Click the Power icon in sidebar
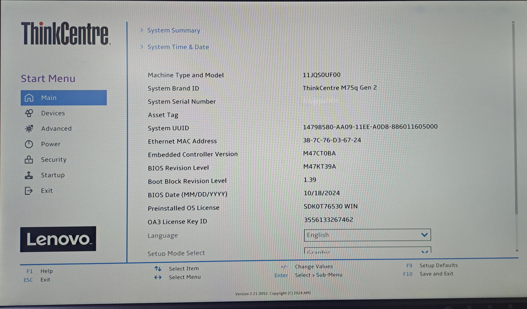This screenshot has width=527, height=309. tap(29, 144)
